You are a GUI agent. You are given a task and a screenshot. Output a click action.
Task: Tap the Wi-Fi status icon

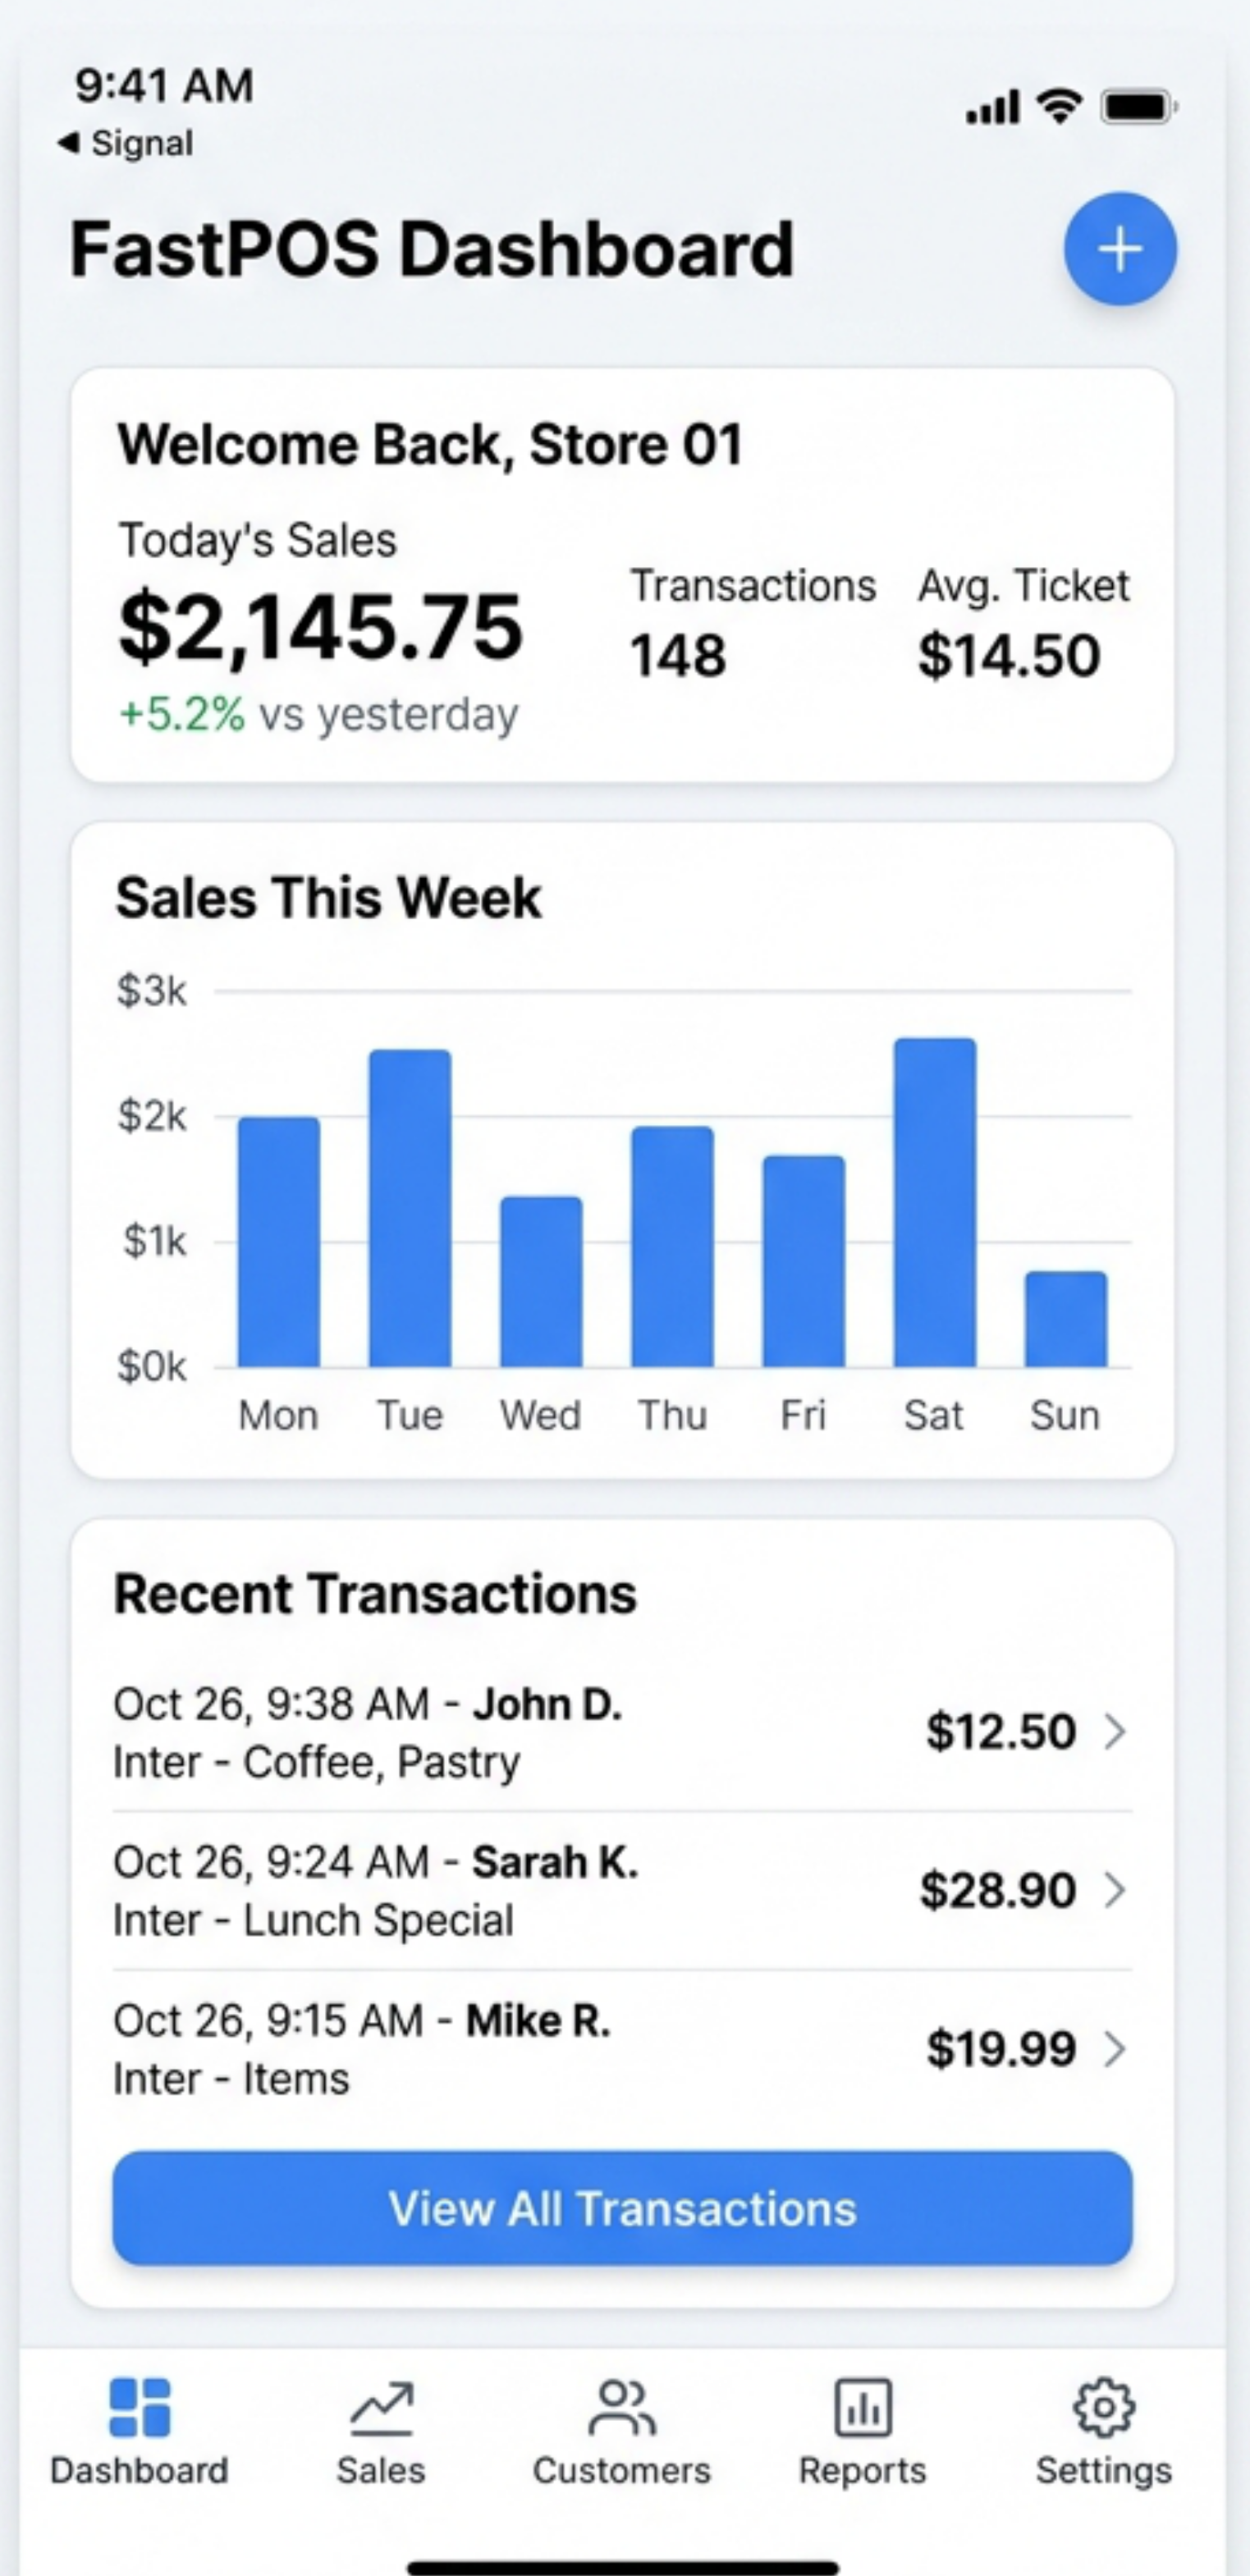point(1059,105)
